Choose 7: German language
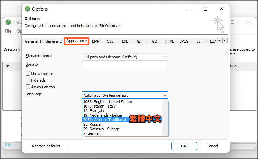The height and width of the screenshot is (159, 258). tap(122, 133)
